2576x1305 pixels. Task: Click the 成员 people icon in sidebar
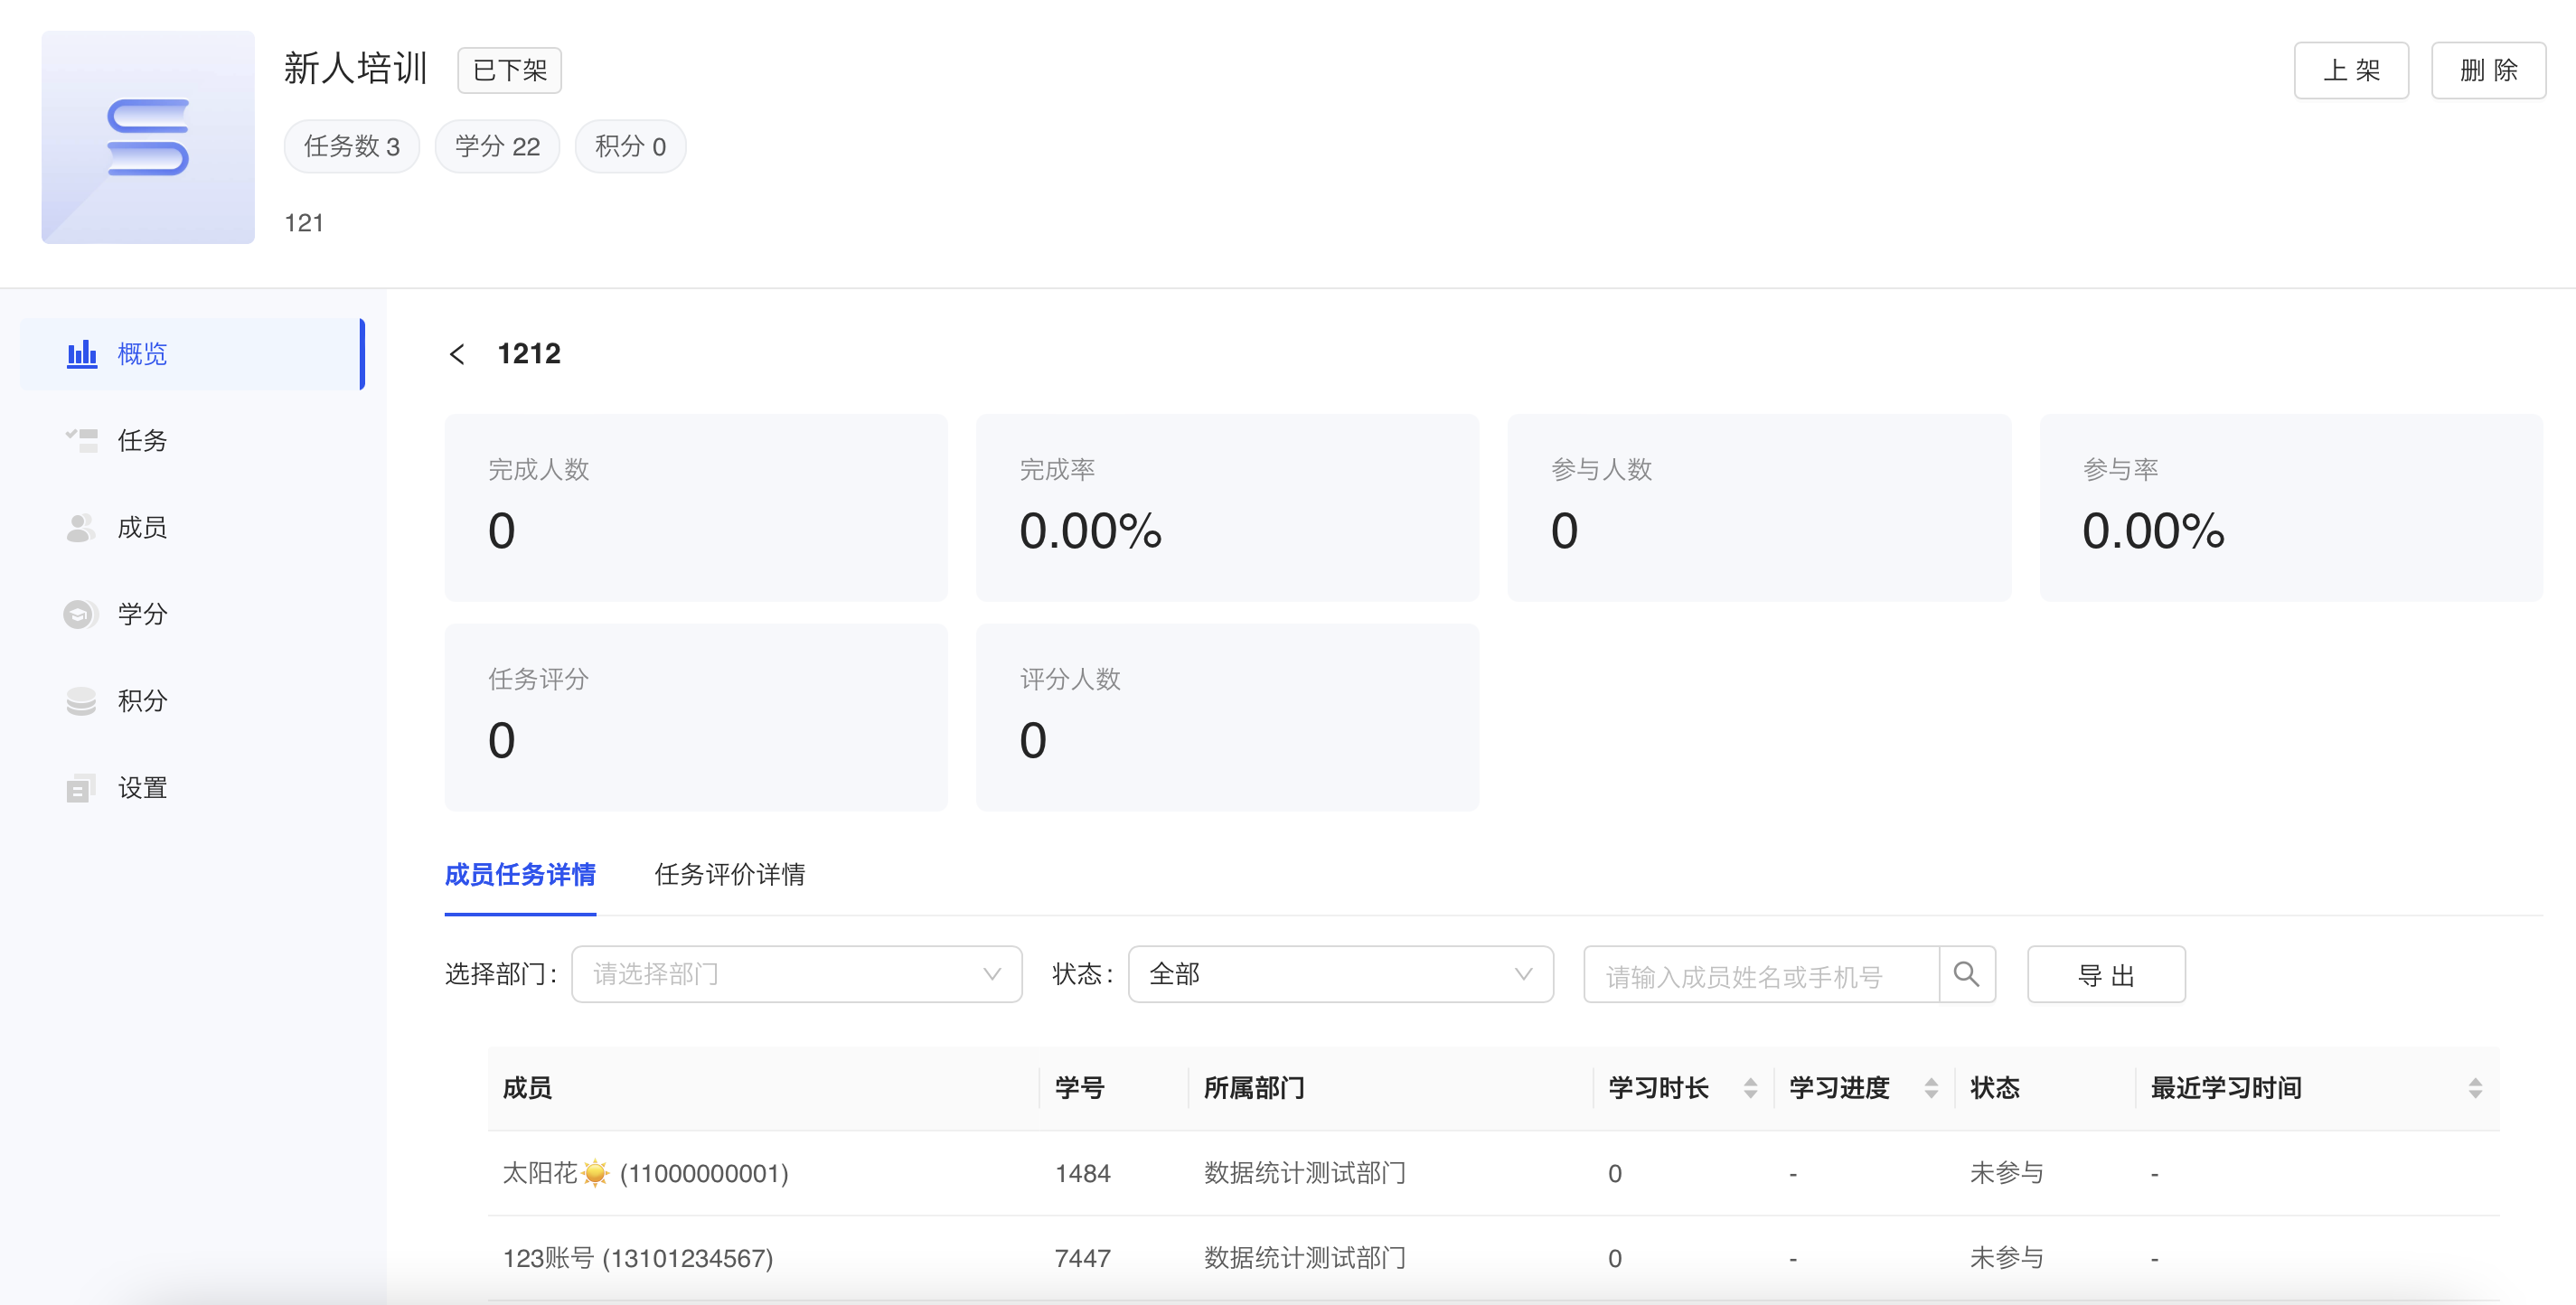[82, 528]
